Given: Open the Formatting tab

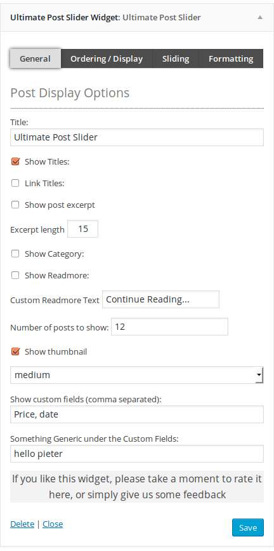Looking at the screenshot, I should (231, 58).
